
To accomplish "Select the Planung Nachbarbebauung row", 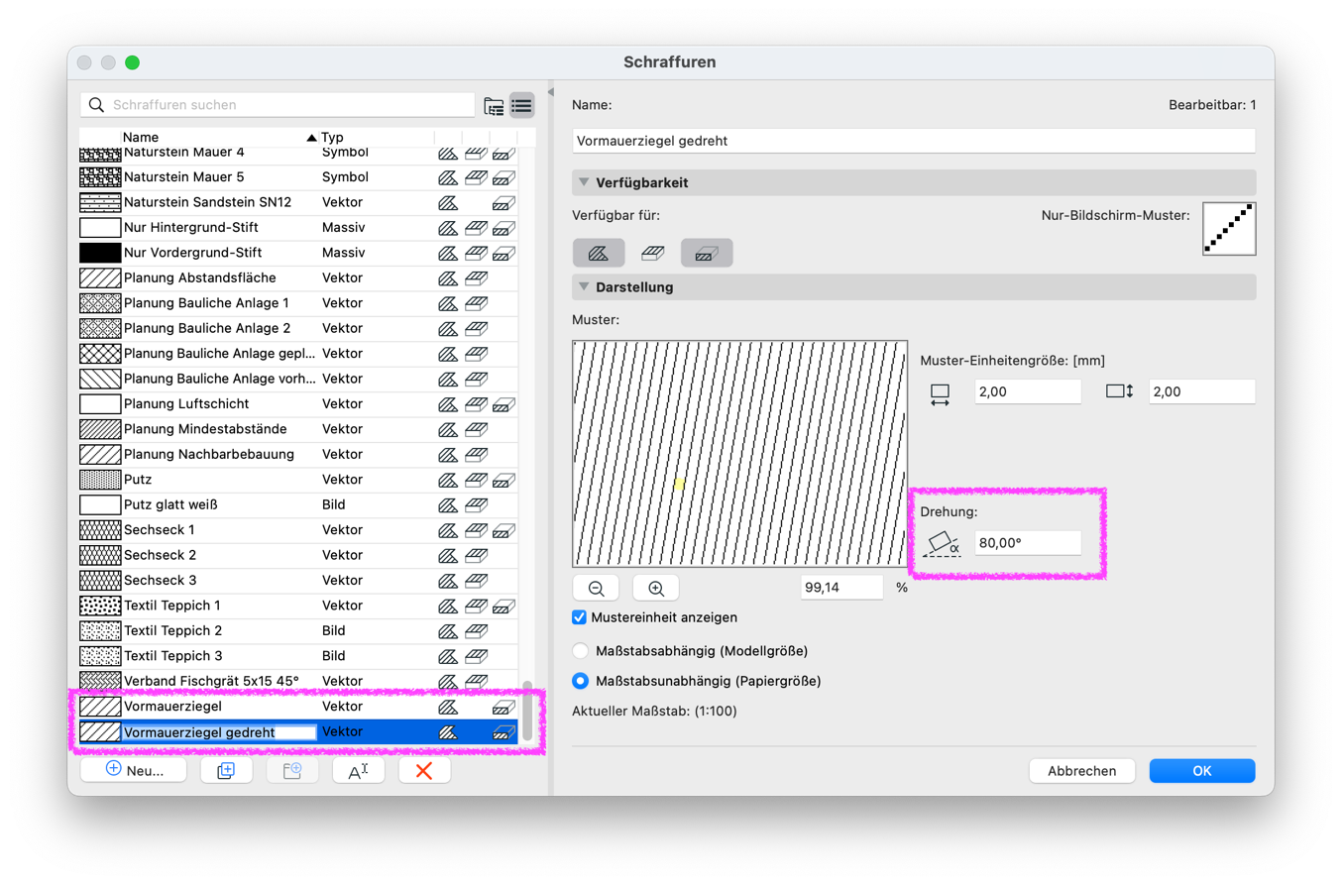I will [298, 454].
